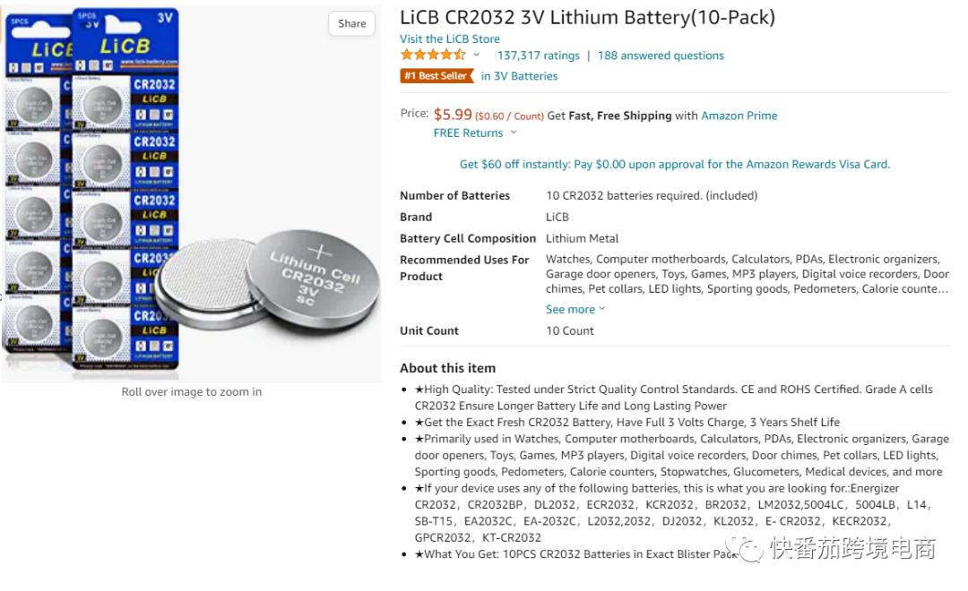
Task: Click the Amazon Prime link
Action: coord(739,116)
